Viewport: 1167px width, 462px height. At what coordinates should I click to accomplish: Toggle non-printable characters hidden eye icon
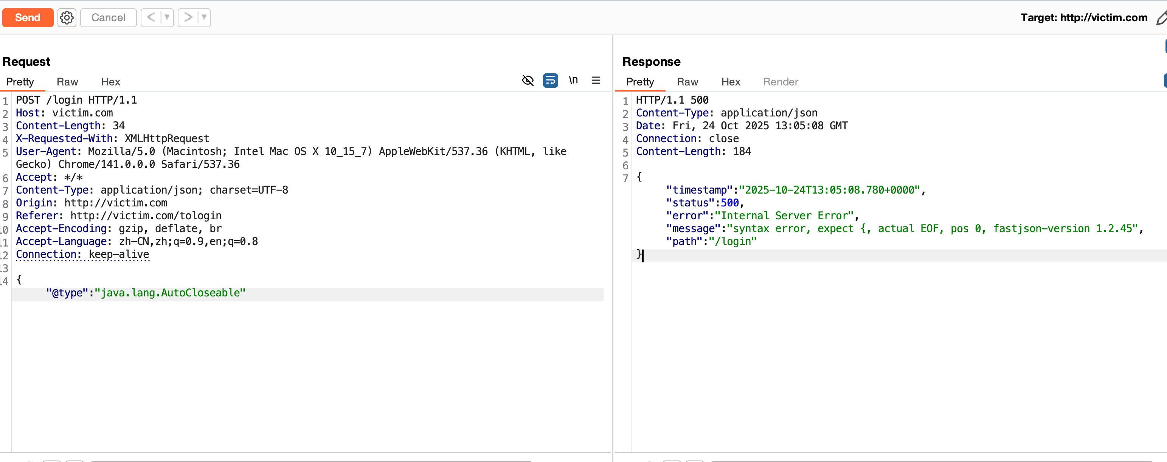(528, 80)
